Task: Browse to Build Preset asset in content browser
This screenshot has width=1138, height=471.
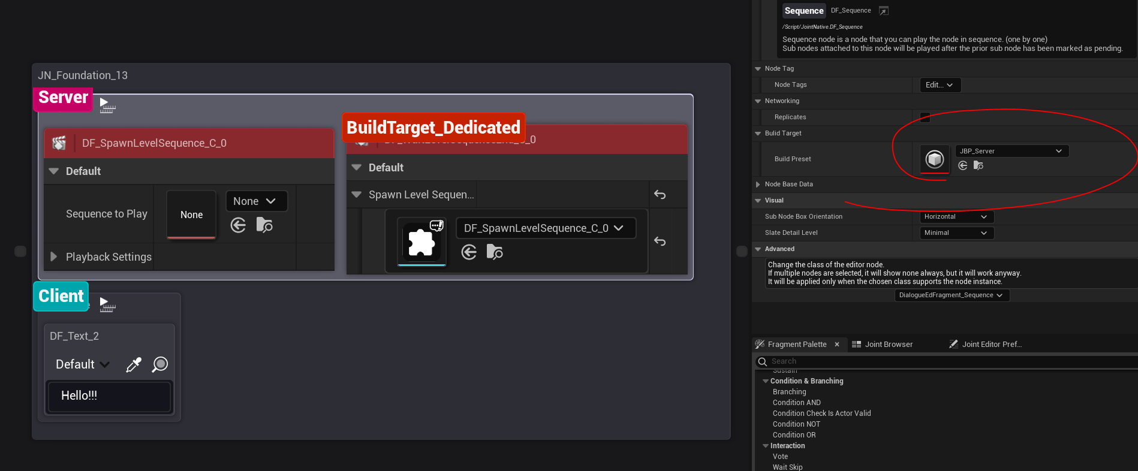Action: (979, 165)
